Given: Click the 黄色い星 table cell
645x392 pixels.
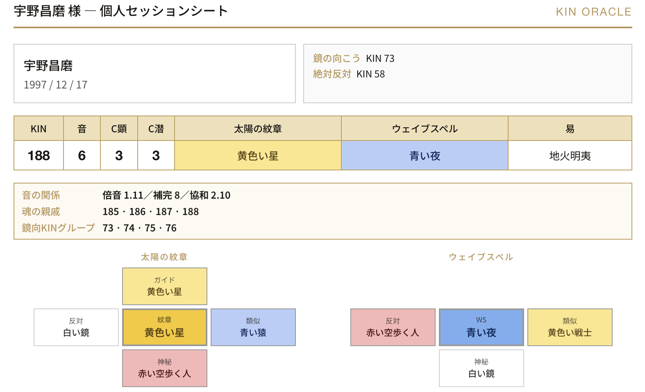Looking at the screenshot, I should point(258,156).
